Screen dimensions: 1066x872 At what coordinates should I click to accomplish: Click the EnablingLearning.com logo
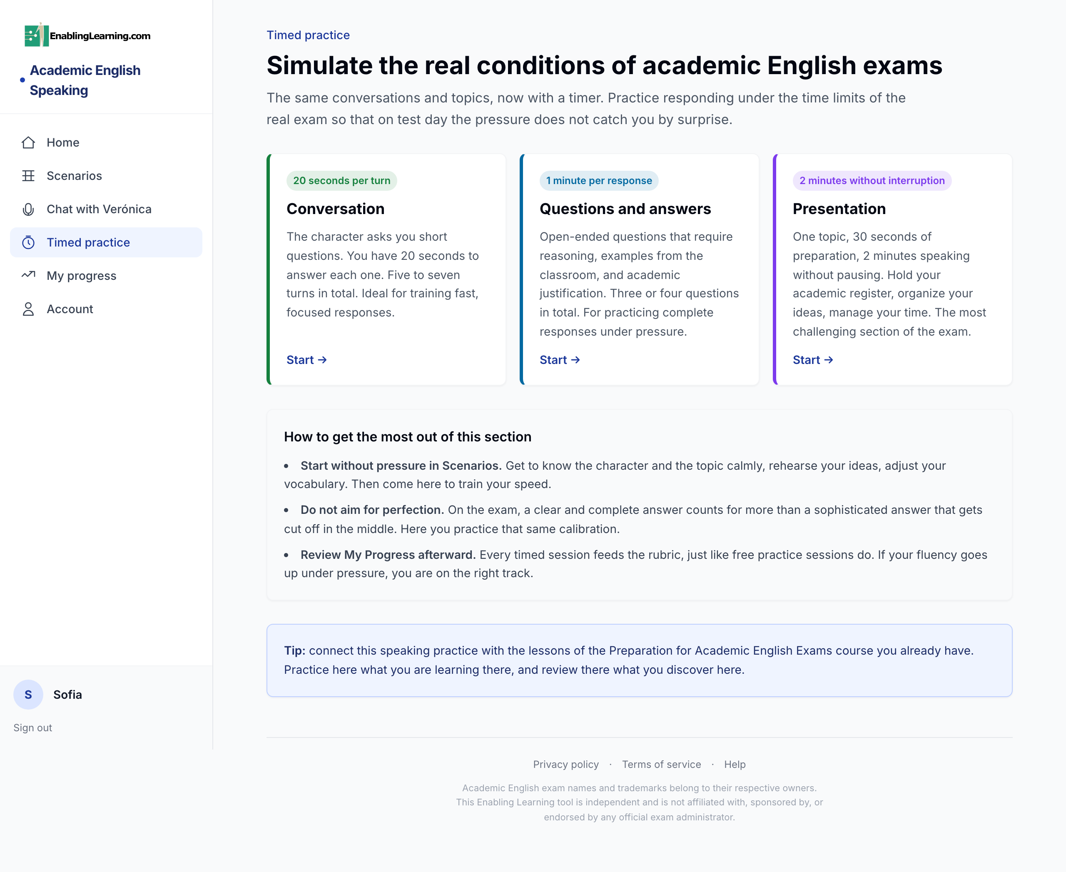[87, 35]
